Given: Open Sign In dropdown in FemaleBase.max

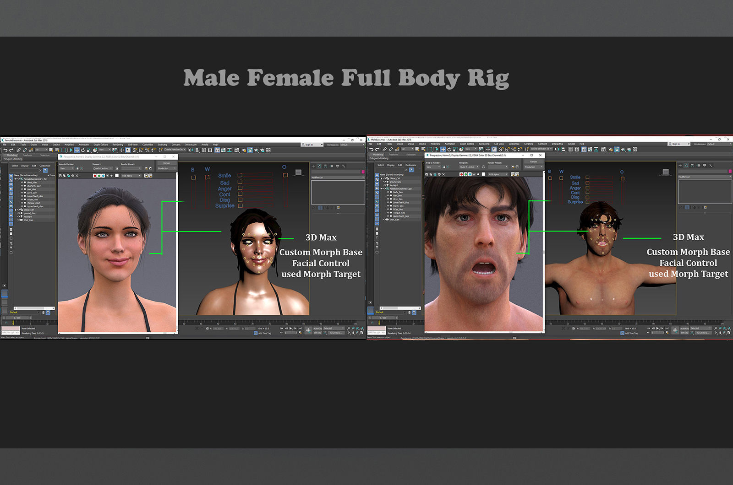Looking at the screenshot, I should click(312, 145).
